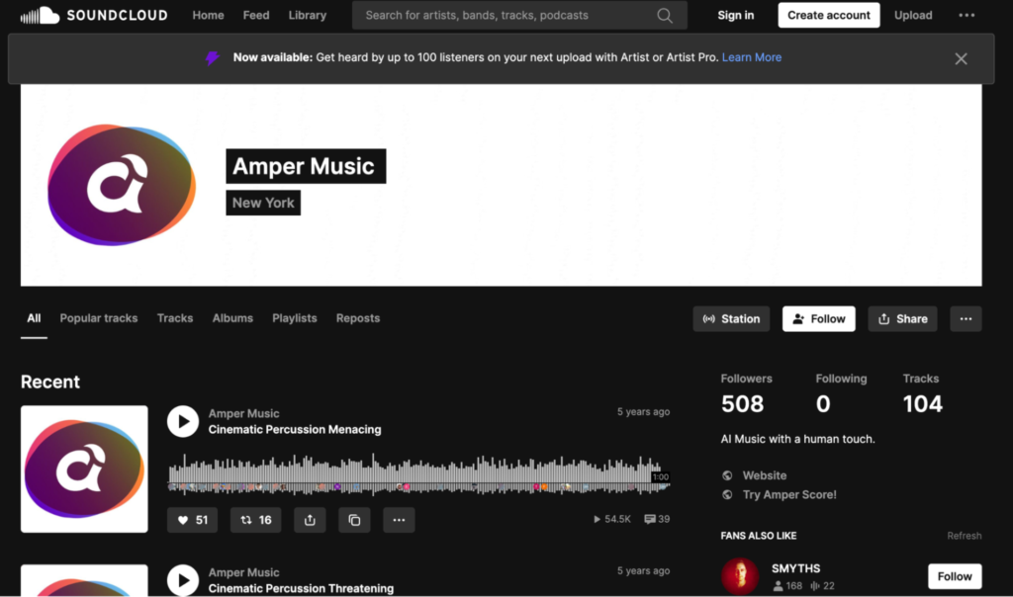Click Upload in the header
Image resolution: width=1013 pixels, height=597 pixels.
913,15
